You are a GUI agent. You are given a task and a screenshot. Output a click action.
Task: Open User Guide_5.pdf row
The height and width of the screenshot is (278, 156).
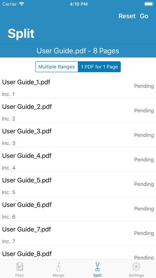point(78,184)
